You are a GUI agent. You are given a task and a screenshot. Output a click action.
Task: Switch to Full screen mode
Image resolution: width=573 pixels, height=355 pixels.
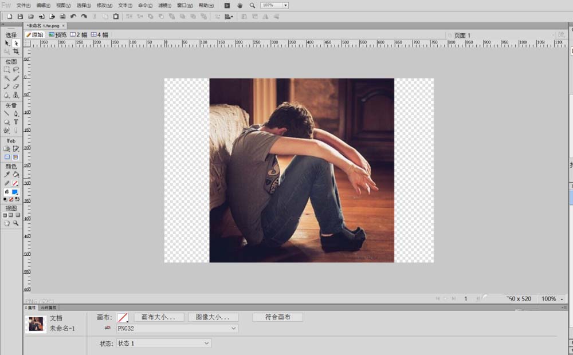click(18, 215)
